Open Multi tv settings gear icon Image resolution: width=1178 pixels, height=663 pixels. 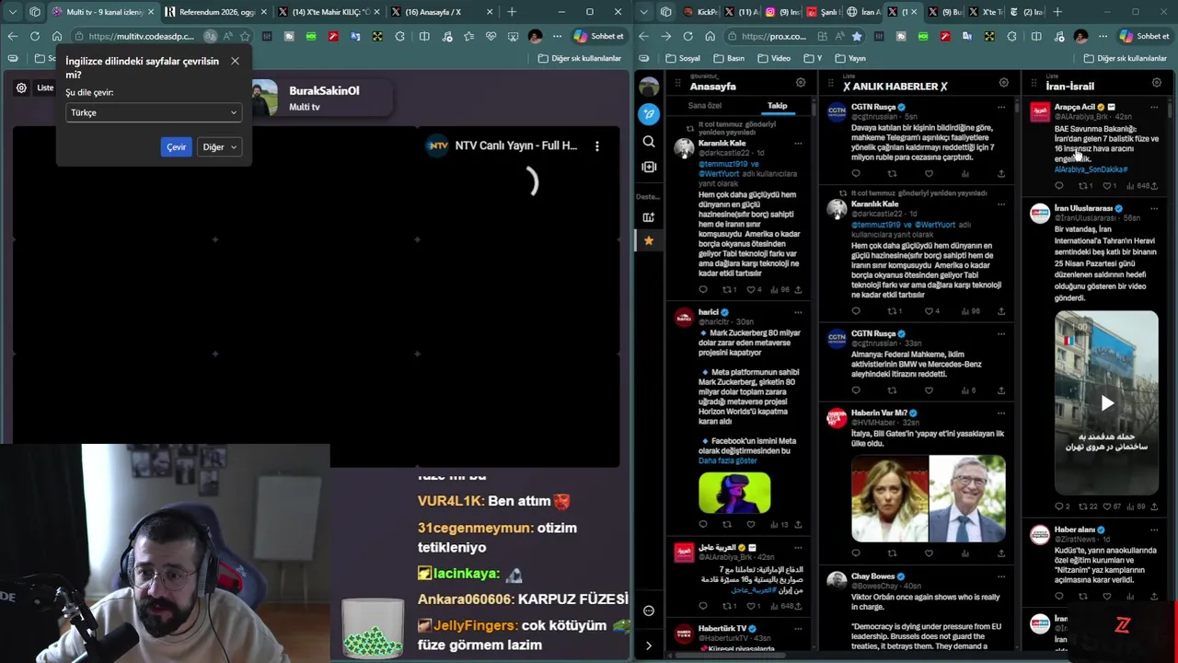pyautogui.click(x=21, y=87)
